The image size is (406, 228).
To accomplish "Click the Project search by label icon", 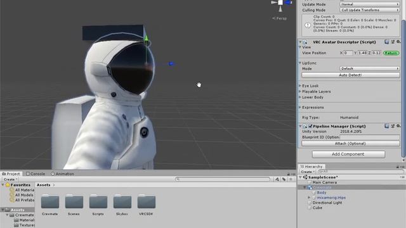I will (x=284, y=179).
